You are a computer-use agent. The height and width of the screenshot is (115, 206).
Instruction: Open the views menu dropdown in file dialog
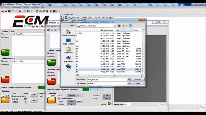click(x=131, y=26)
